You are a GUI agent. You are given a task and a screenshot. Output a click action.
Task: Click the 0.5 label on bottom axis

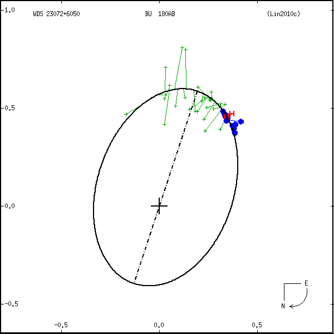pos(257,325)
